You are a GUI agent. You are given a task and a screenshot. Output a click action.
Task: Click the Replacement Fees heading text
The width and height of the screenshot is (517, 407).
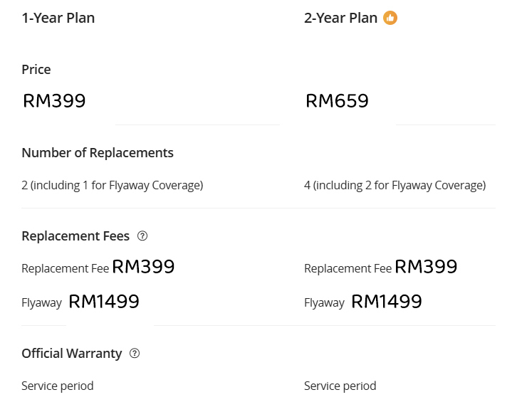[x=75, y=236]
